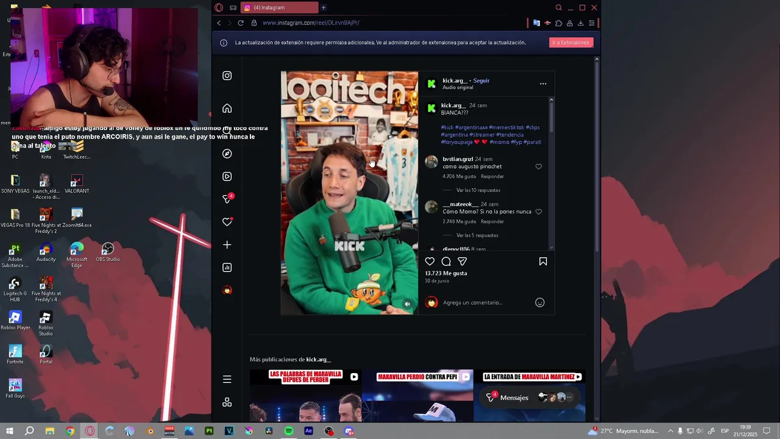Screen dimensions: 780x439
Task: Select the VALORANT desktop shortcut
Action: [x=77, y=184]
